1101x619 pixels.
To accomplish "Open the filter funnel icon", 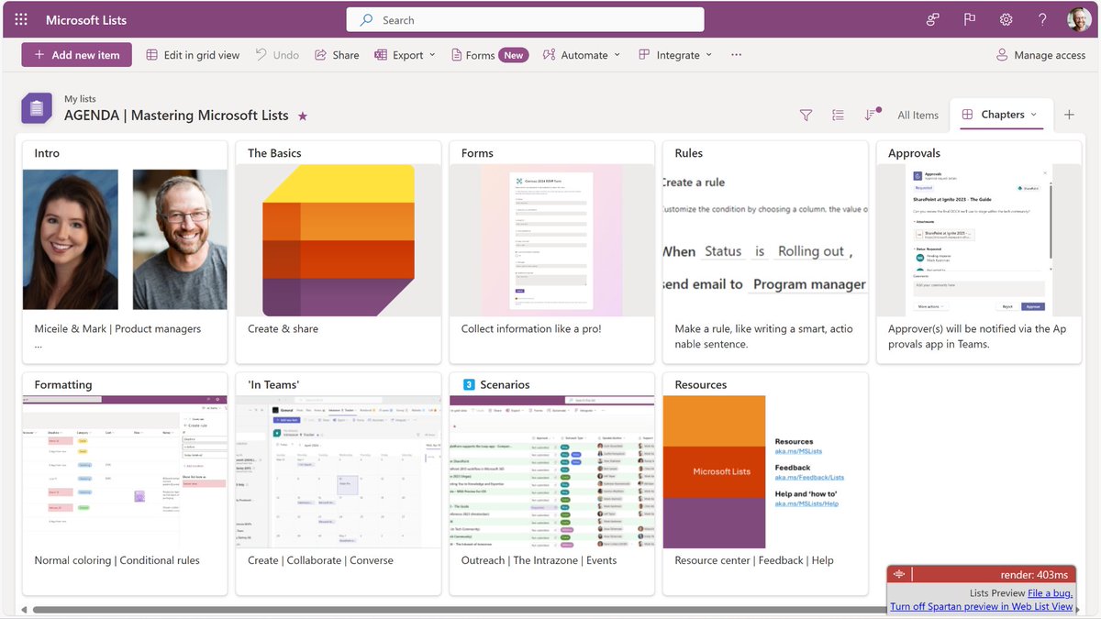I will tap(806, 115).
